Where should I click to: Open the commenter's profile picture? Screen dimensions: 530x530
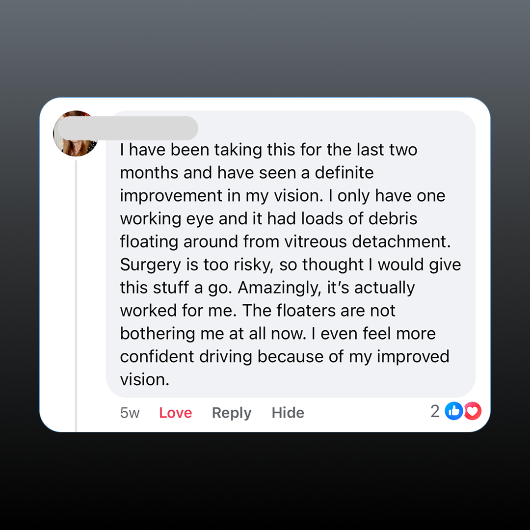[75, 133]
